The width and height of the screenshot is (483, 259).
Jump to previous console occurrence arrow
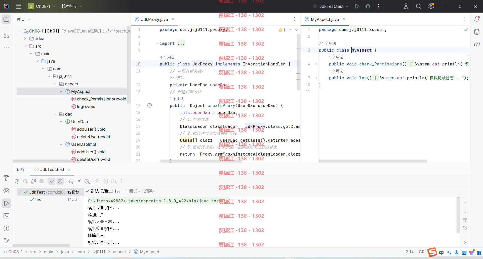[x=465, y=203]
